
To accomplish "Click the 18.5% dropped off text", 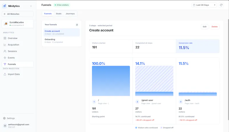I will pos(188,120).
